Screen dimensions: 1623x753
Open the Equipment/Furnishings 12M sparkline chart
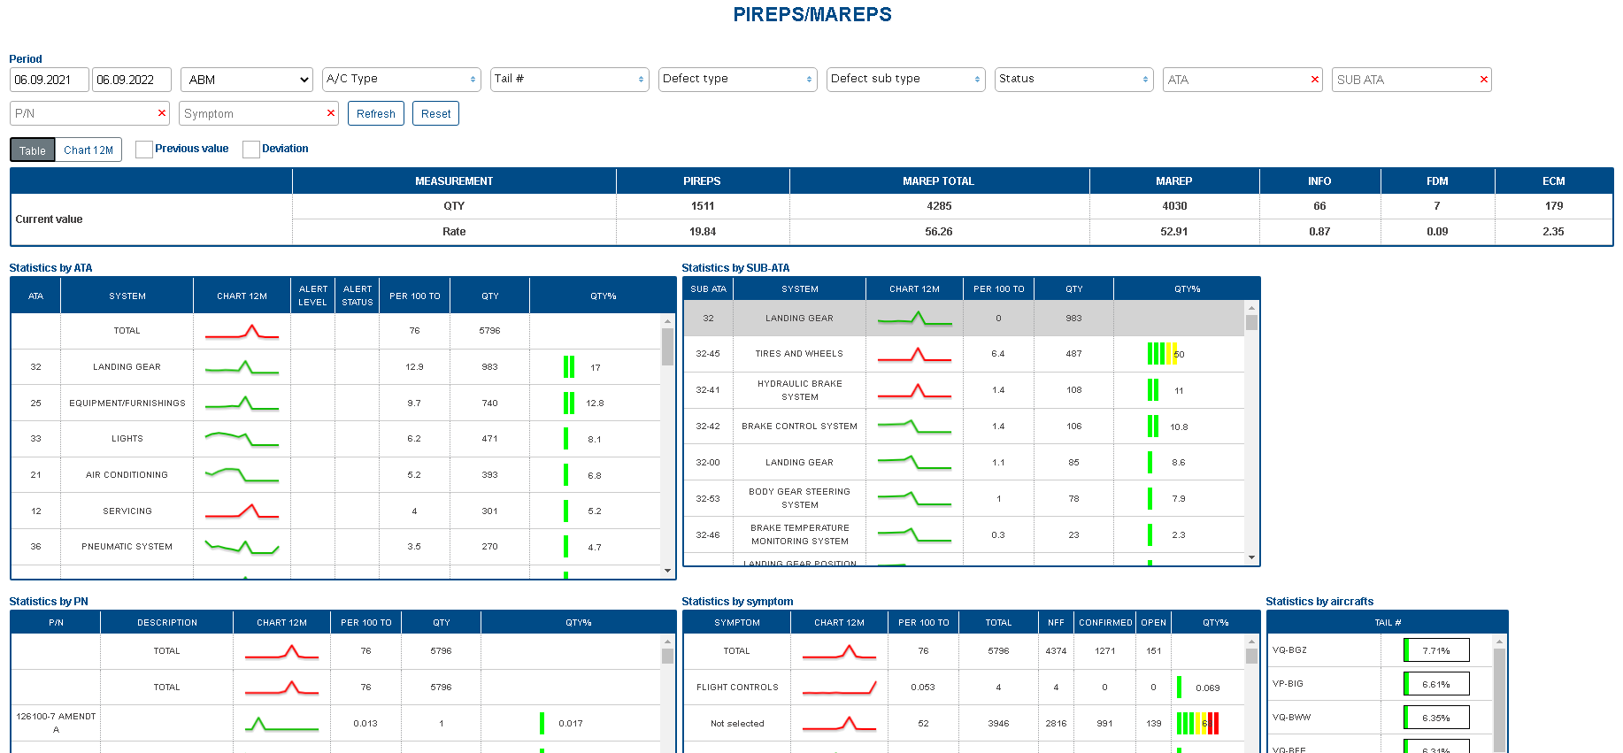(x=242, y=403)
